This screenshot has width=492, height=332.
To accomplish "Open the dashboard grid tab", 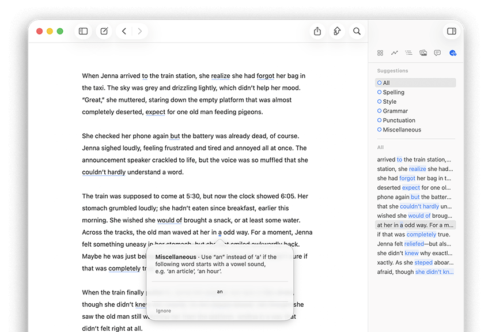I will coord(380,53).
